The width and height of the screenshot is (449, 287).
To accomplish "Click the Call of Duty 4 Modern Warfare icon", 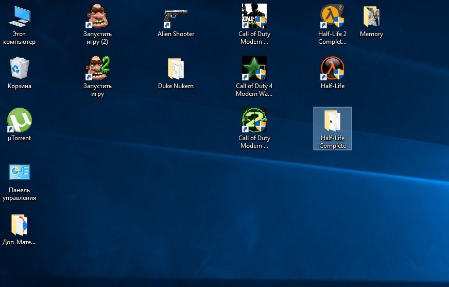I will pyautogui.click(x=254, y=68).
